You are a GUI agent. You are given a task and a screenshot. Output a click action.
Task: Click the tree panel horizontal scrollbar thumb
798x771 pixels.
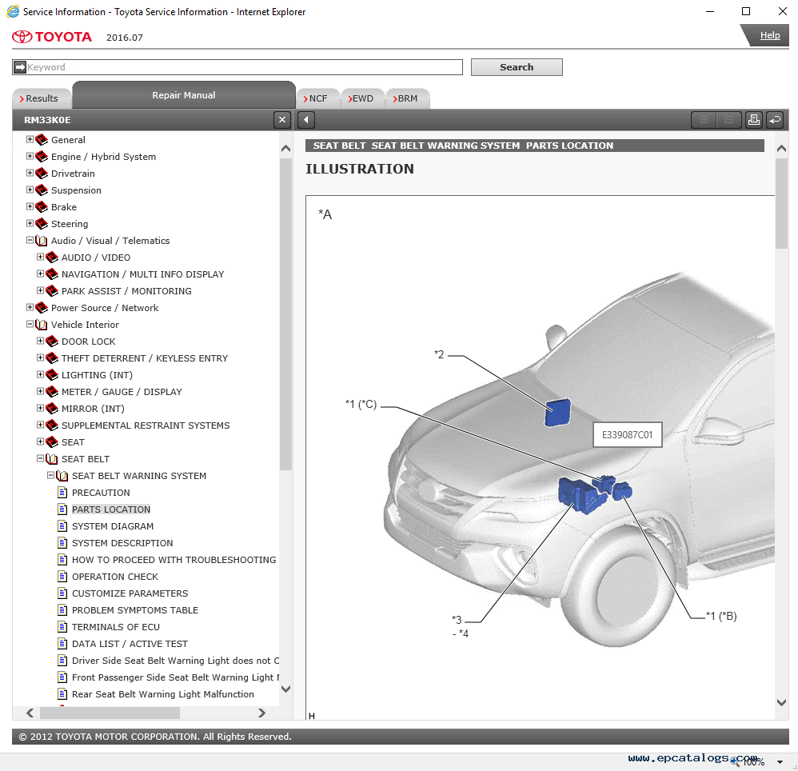tap(110, 713)
